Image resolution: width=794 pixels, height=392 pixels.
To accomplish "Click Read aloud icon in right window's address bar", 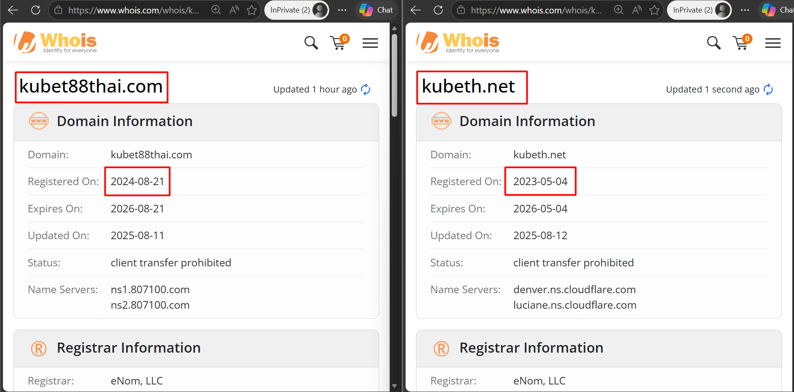I will pyautogui.click(x=637, y=10).
